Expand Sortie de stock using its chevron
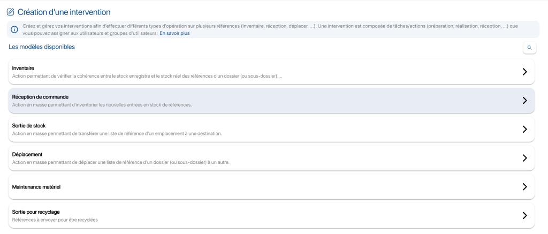The image size is (548, 234). pos(524,129)
